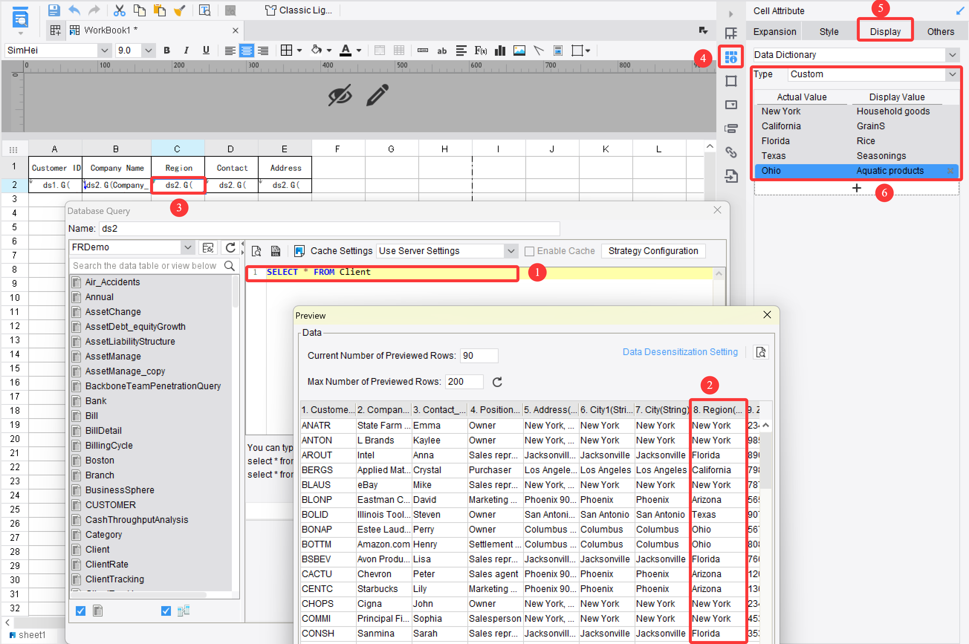Switch to the Expansion tab

[774, 32]
